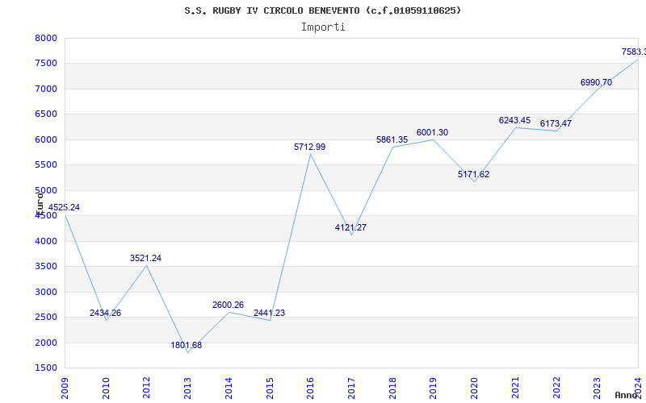Select the 4525.24 data label
The width and height of the screenshot is (646, 403).
(64, 208)
